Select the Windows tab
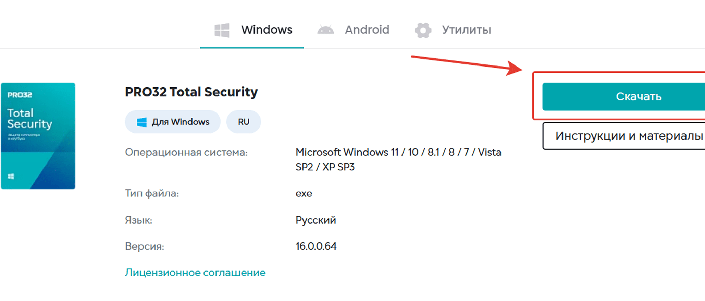This screenshot has height=301, width=705. 267,30
